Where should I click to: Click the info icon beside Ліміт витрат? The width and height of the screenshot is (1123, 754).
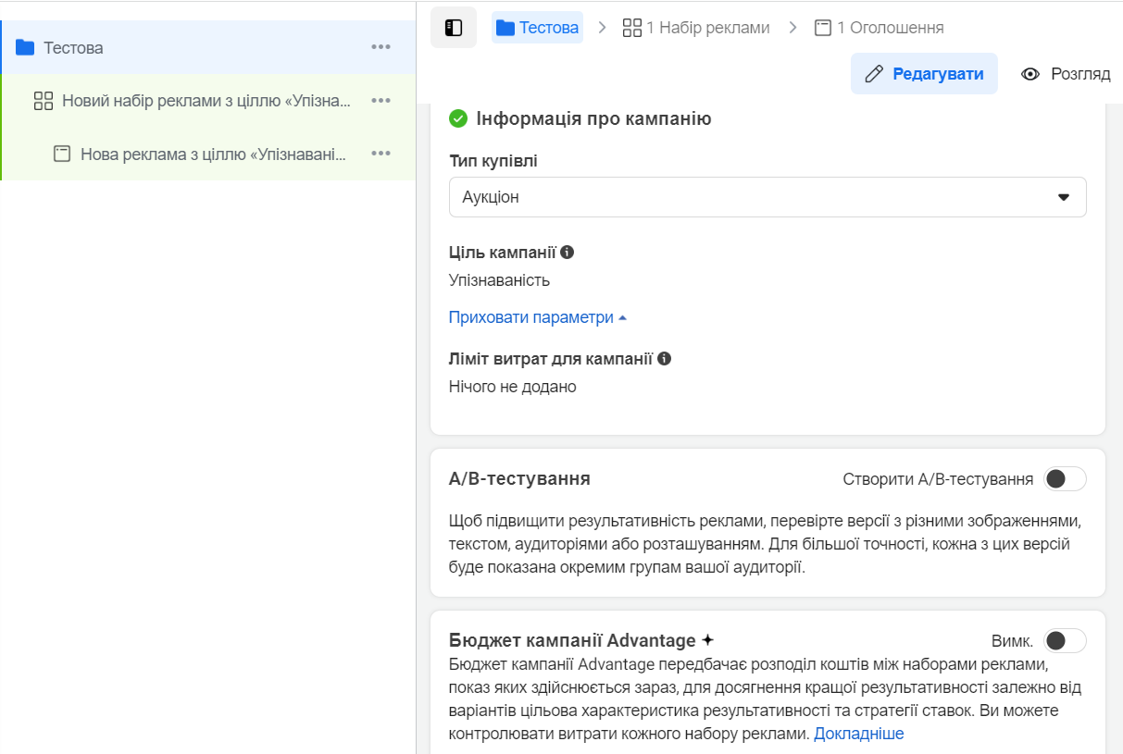[x=667, y=356]
